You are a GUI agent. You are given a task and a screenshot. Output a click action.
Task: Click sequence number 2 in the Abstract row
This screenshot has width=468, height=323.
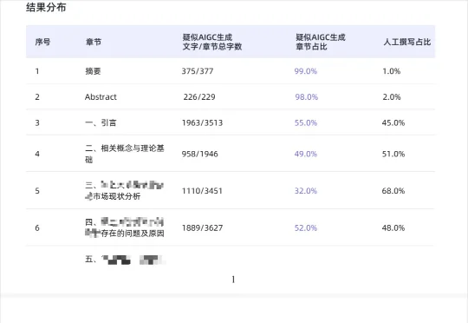click(37, 97)
